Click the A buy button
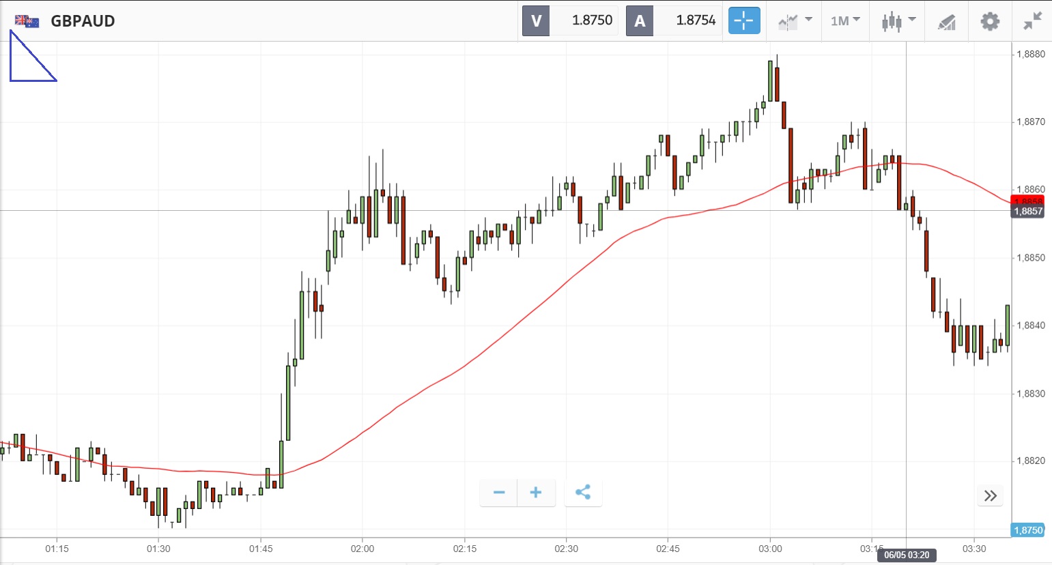Viewport: 1052px width, 565px height. click(x=640, y=20)
